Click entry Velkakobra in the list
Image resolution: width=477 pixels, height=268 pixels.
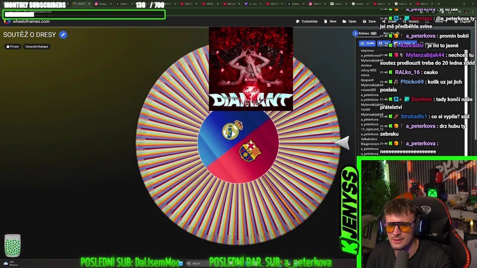[x=369, y=139]
